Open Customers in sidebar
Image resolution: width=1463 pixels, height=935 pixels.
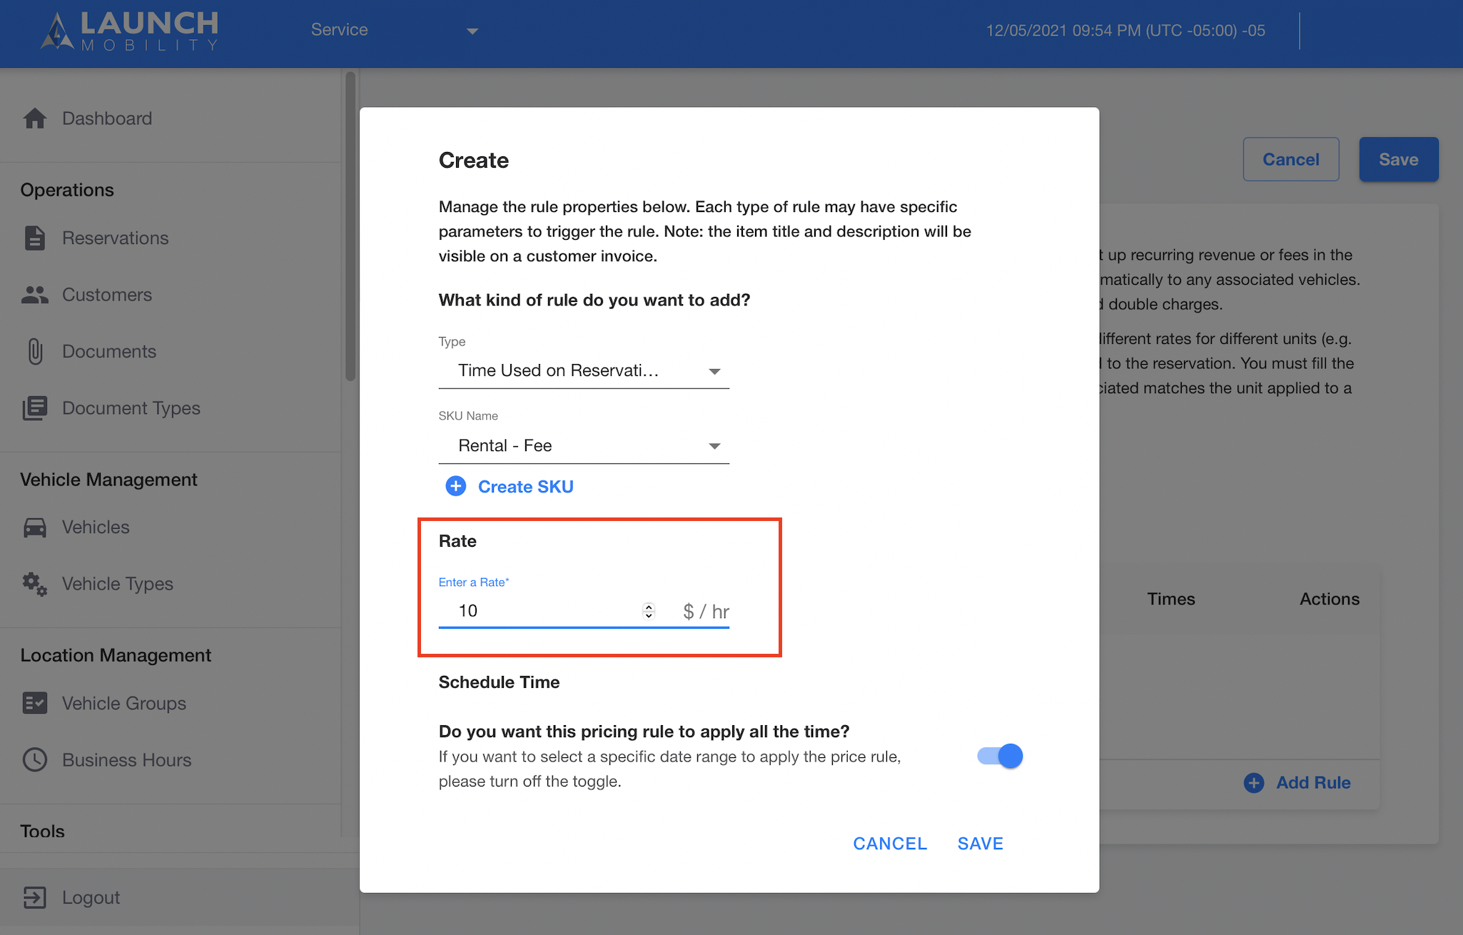pos(107,295)
